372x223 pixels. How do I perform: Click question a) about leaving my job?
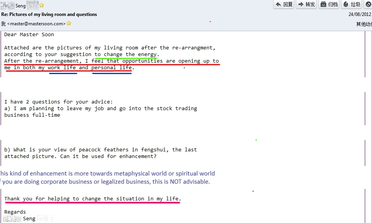100,109
